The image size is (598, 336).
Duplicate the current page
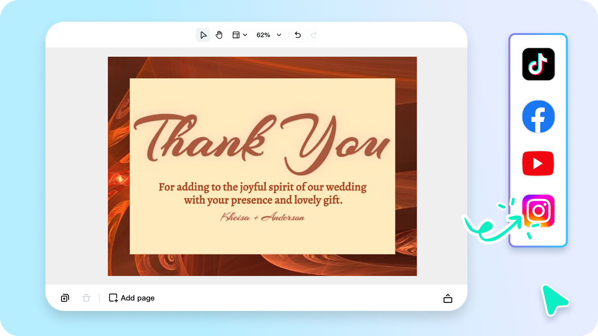click(65, 298)
